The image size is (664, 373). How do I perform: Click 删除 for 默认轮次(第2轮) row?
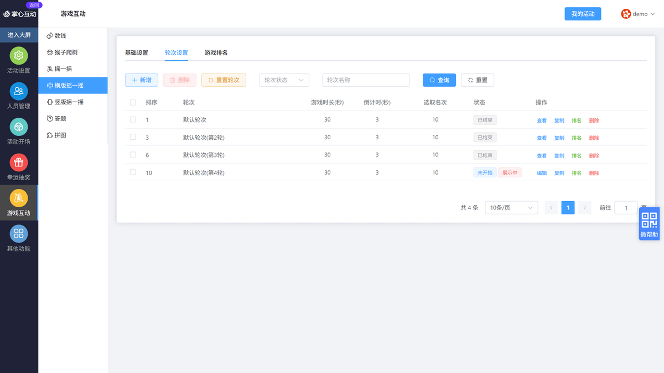point(594,138)
